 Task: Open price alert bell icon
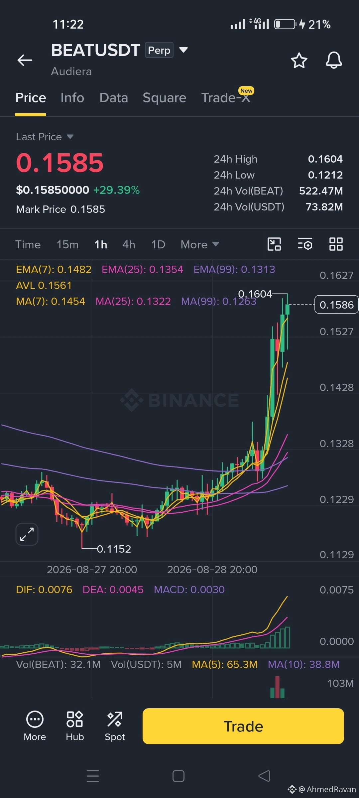pos(334,60)
